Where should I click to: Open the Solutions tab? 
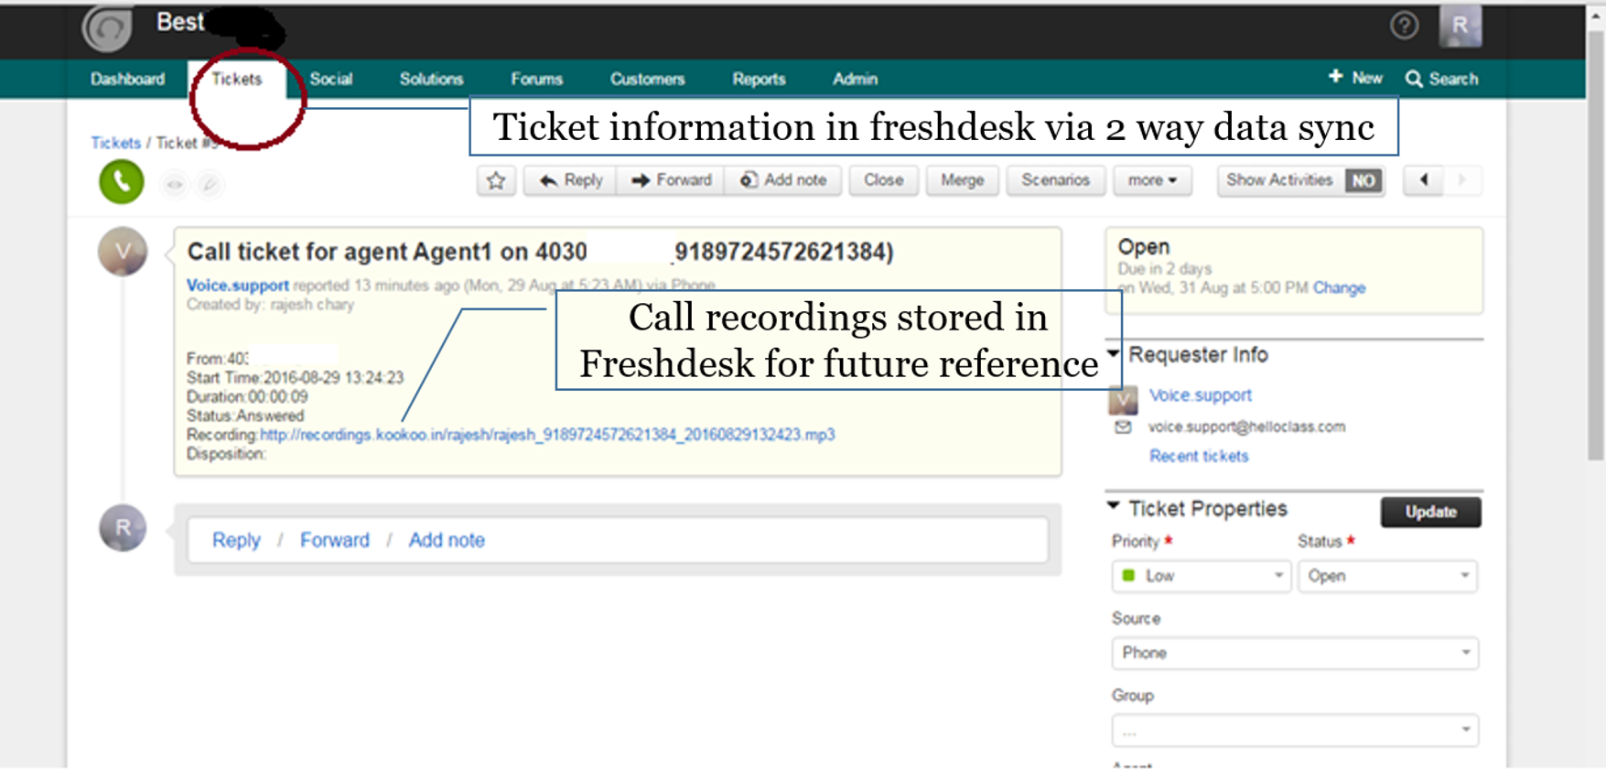click(431, 79)
